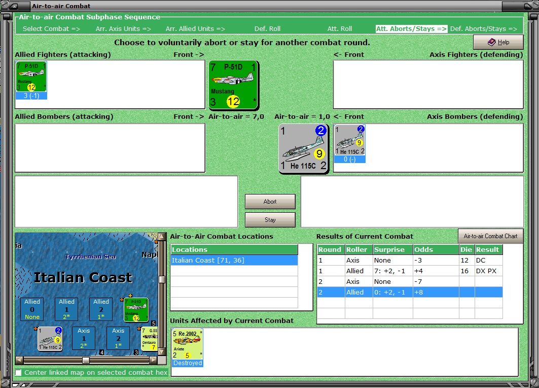Click the Surprise column header
The width and height of the screenshot is (539, 388).
click(x=393, y=249)
